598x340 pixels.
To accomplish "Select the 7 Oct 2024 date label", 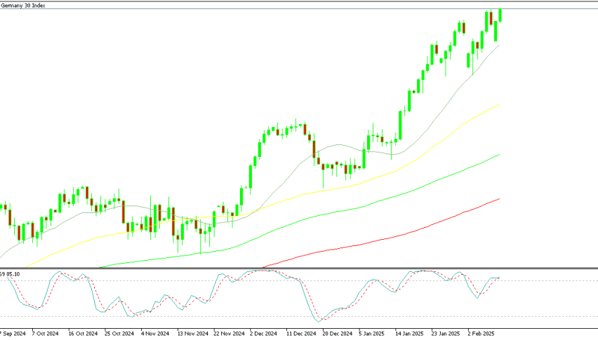I will (45, 334).
